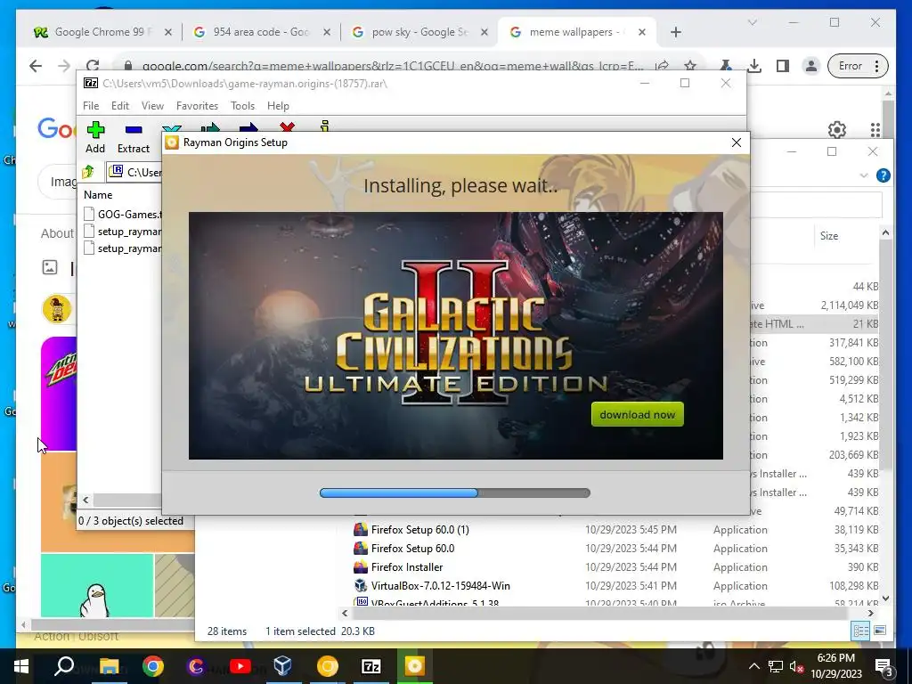The width and height of the screenshot is (912, 684).
Task: Show hidden system tray icons
Action: click(753, 666)
